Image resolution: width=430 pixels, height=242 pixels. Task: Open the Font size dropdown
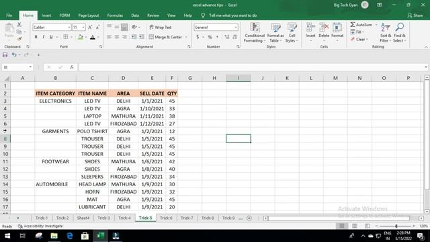[83, 27]
